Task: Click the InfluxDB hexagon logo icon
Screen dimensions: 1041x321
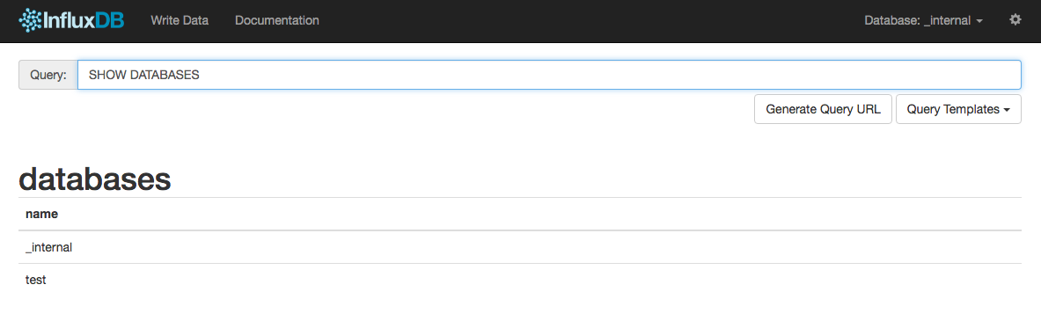Action: (x=31, y=20)
